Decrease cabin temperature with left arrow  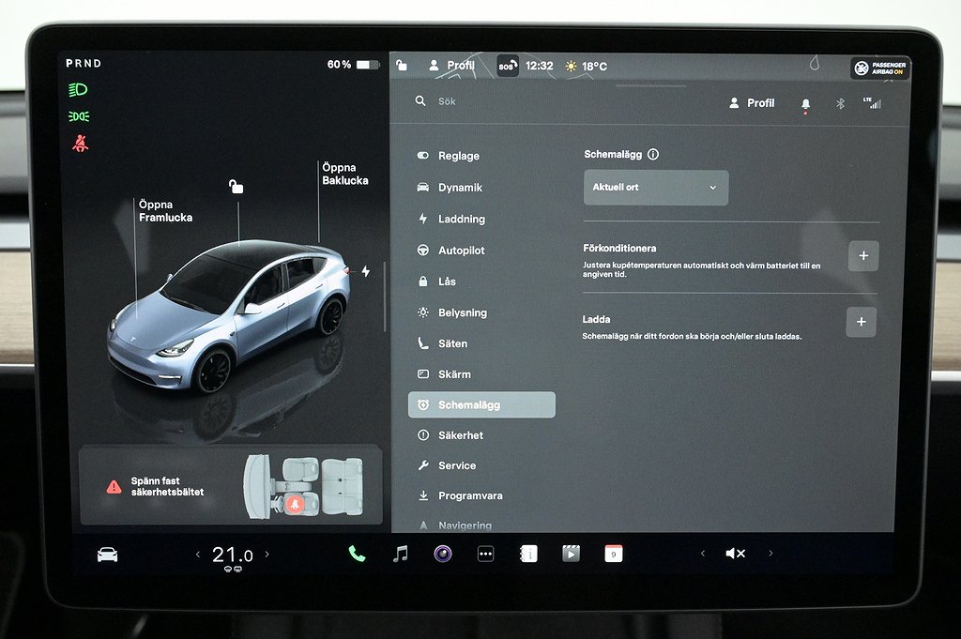pyautogui.click(x=197, y=555)
